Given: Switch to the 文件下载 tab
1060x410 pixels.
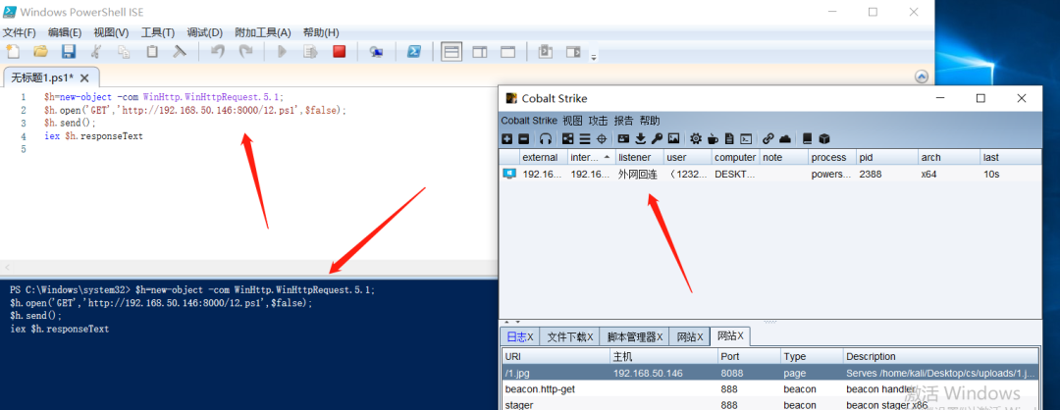Looking at the screenshot, I should click(570, 336).
